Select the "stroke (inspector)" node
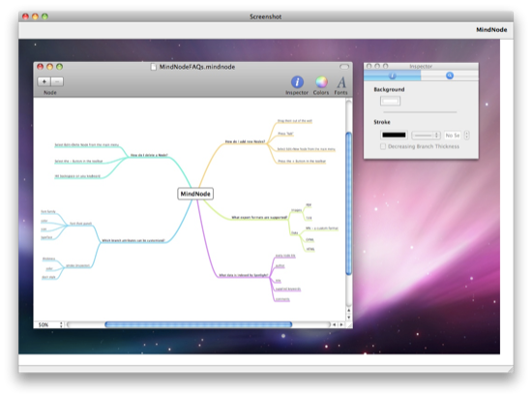532x398 pixels. point(77,265)
